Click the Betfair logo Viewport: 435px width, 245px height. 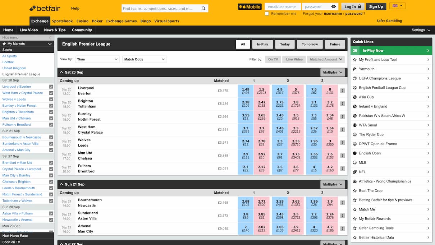(x=45, y=8)
